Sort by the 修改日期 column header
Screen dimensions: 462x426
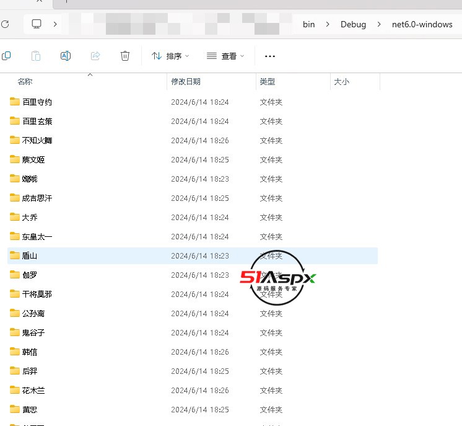(186, 82)
